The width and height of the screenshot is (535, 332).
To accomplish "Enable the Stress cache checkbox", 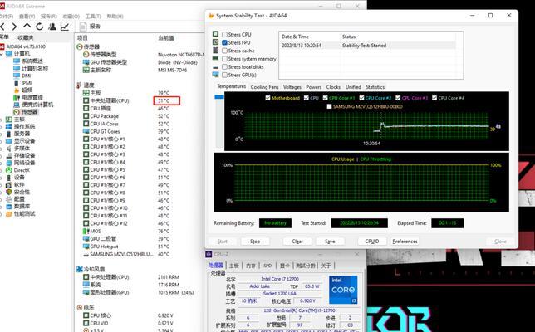I will pos(224,51).
